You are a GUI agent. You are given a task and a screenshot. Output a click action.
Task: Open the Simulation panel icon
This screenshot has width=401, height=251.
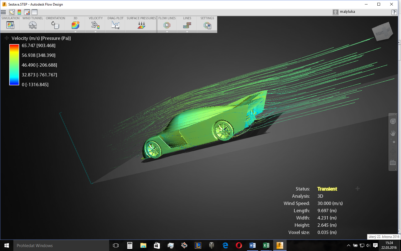[x=10, y=25]
